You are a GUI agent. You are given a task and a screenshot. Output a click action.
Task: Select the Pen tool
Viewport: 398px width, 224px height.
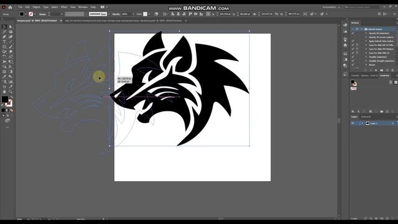(4, 37)
